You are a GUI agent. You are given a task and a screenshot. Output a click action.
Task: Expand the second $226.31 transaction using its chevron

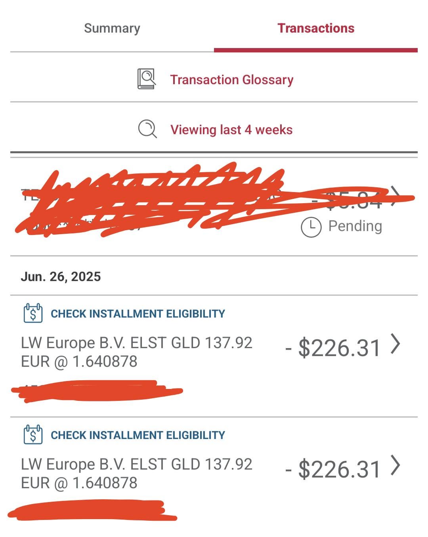396,466
